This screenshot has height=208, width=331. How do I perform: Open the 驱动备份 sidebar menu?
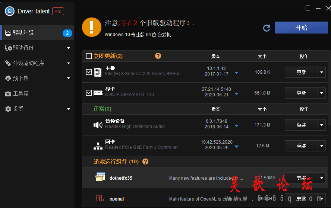pyautogui.click(x=37, y=48)
